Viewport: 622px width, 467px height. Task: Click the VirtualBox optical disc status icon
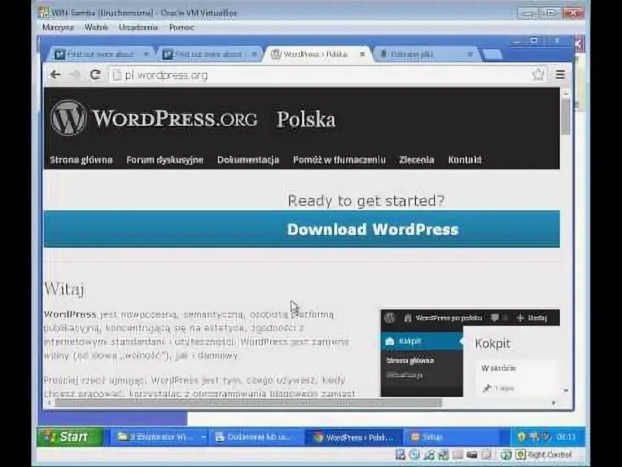click(414, 454)
